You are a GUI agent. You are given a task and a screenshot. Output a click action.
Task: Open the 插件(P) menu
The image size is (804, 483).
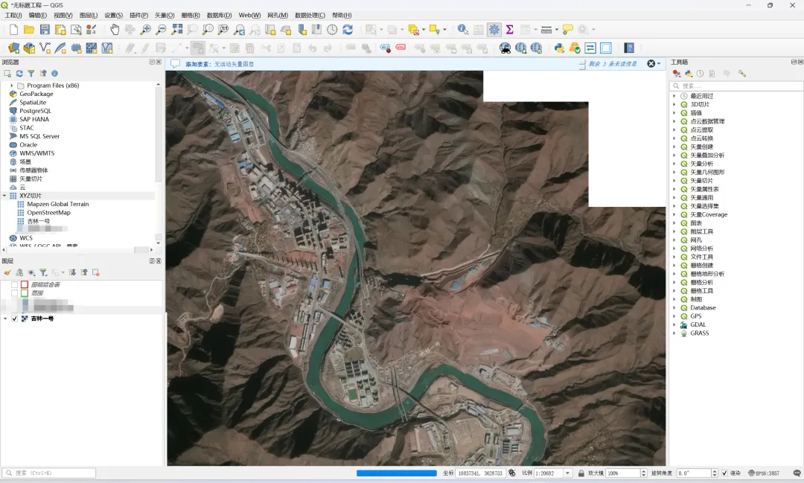pyautogui.click(x=138, y=16)
